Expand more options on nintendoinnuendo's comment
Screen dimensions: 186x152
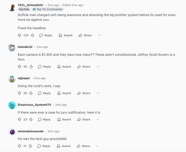click(98, 146)
